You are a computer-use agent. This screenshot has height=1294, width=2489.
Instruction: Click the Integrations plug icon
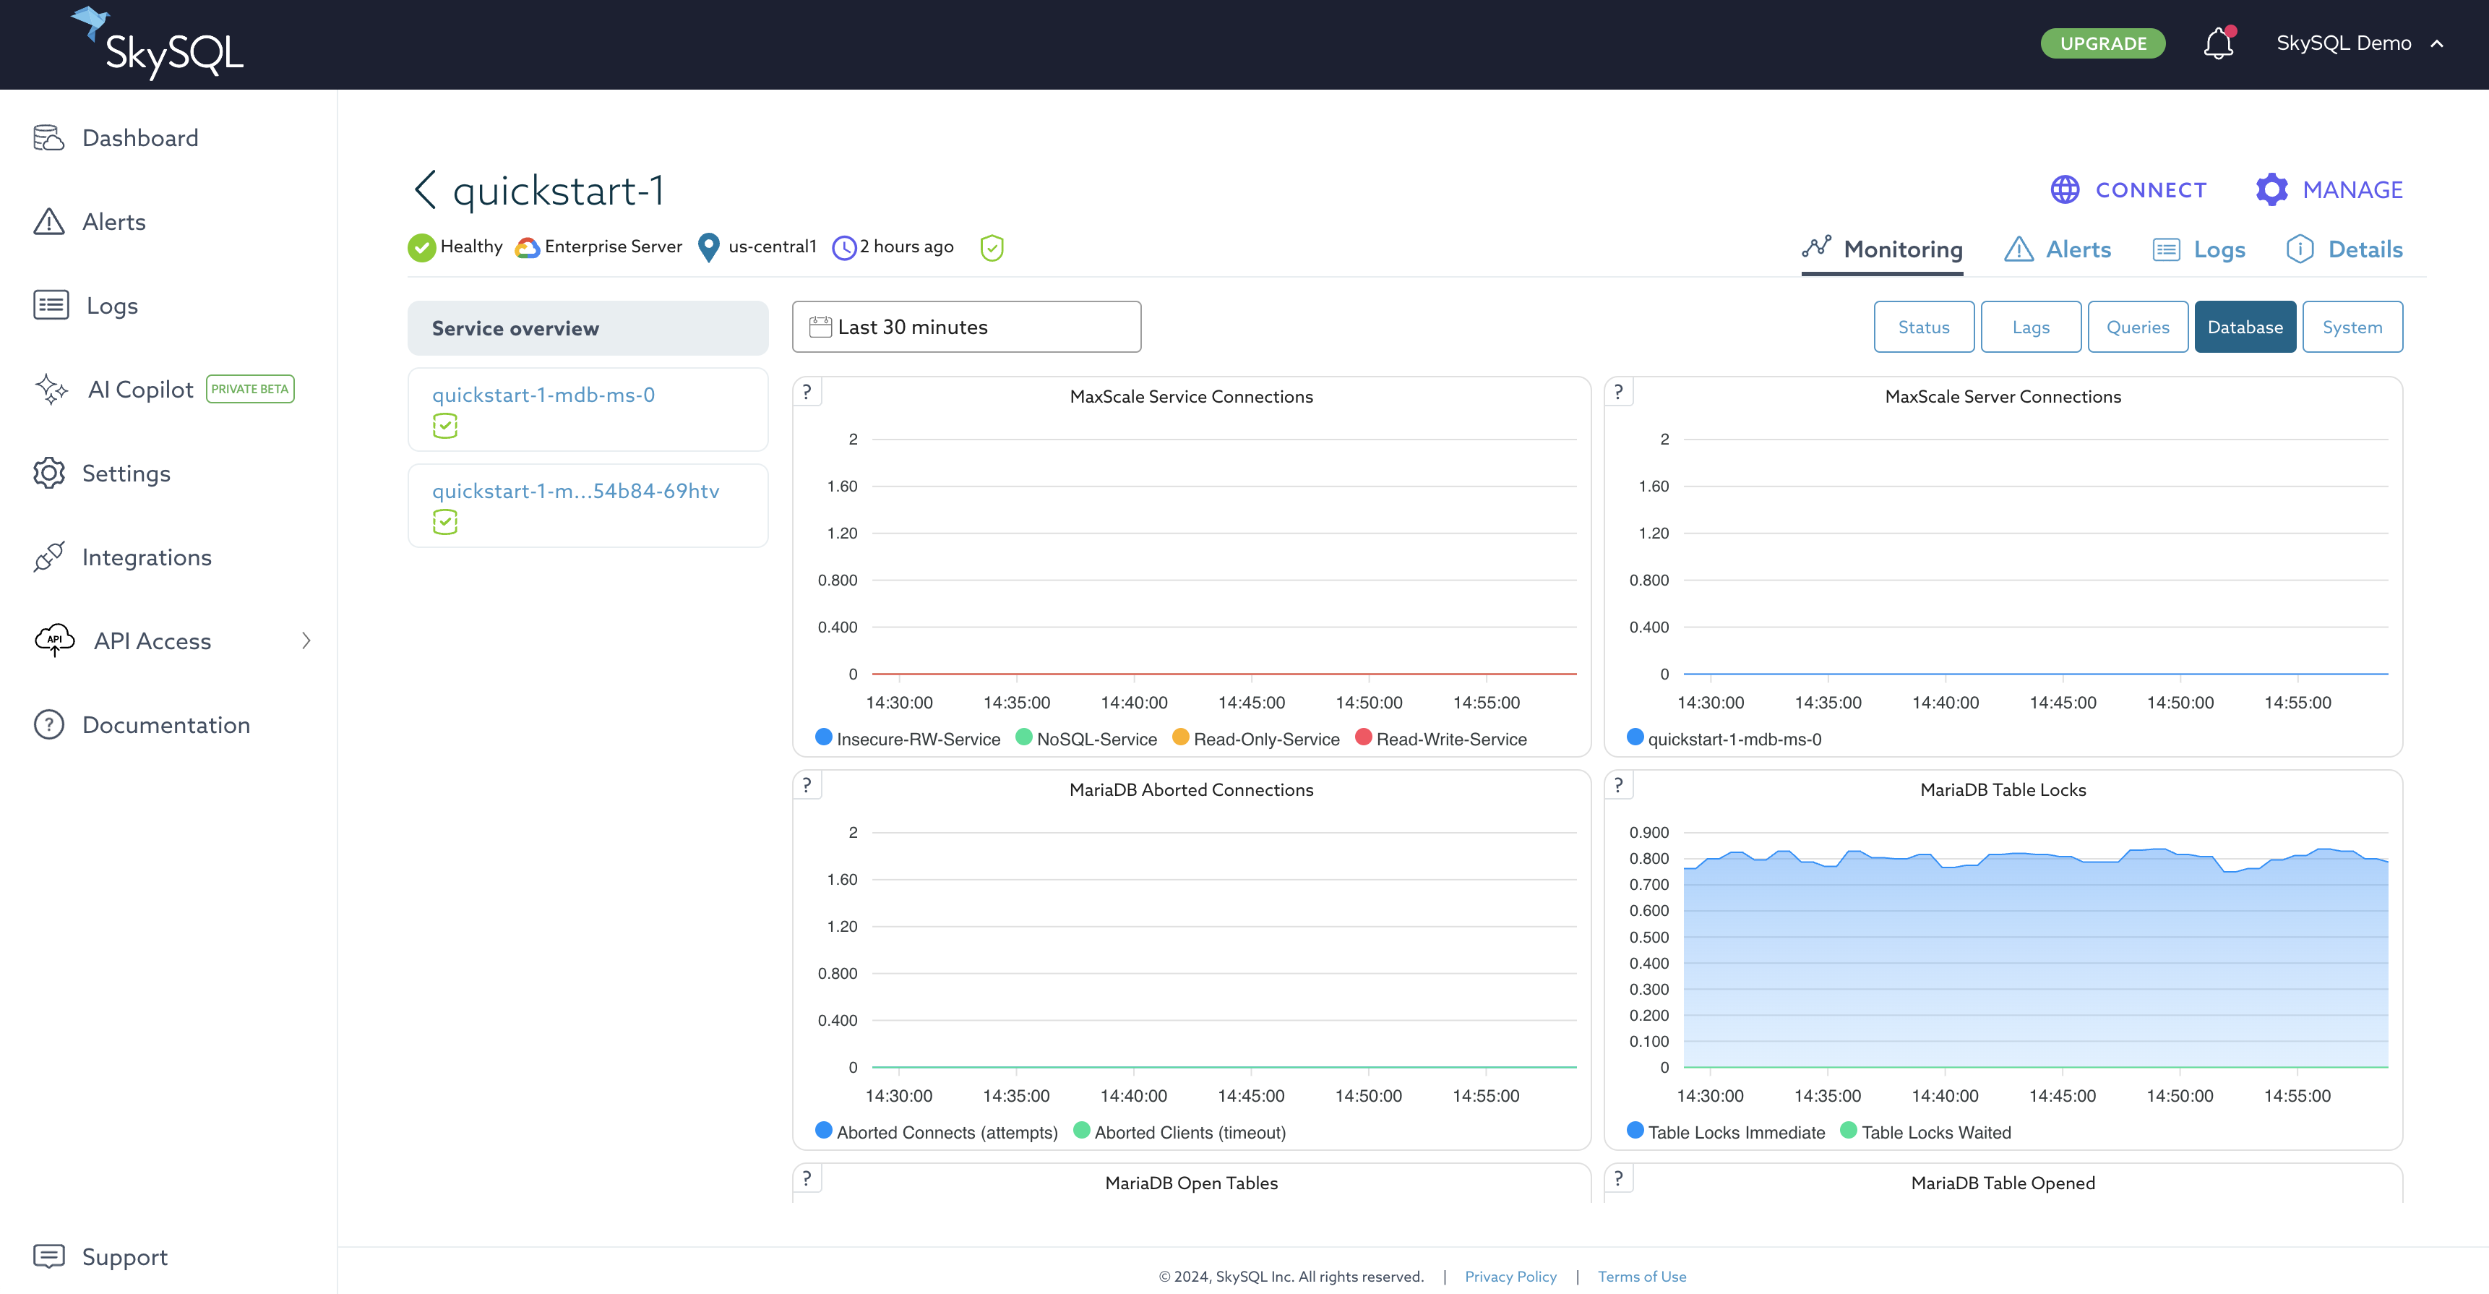coord(48,557)
